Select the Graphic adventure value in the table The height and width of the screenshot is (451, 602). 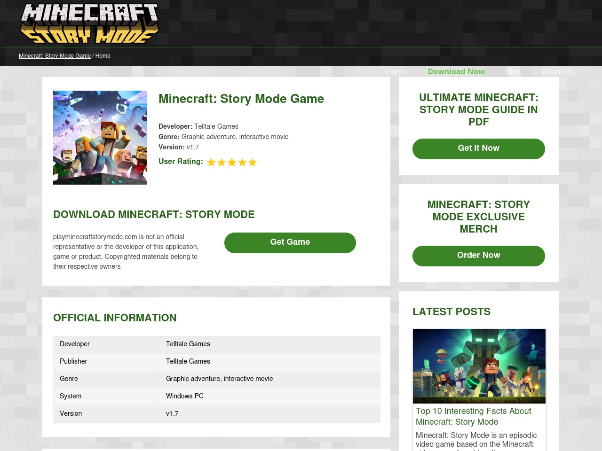(219, 379)
